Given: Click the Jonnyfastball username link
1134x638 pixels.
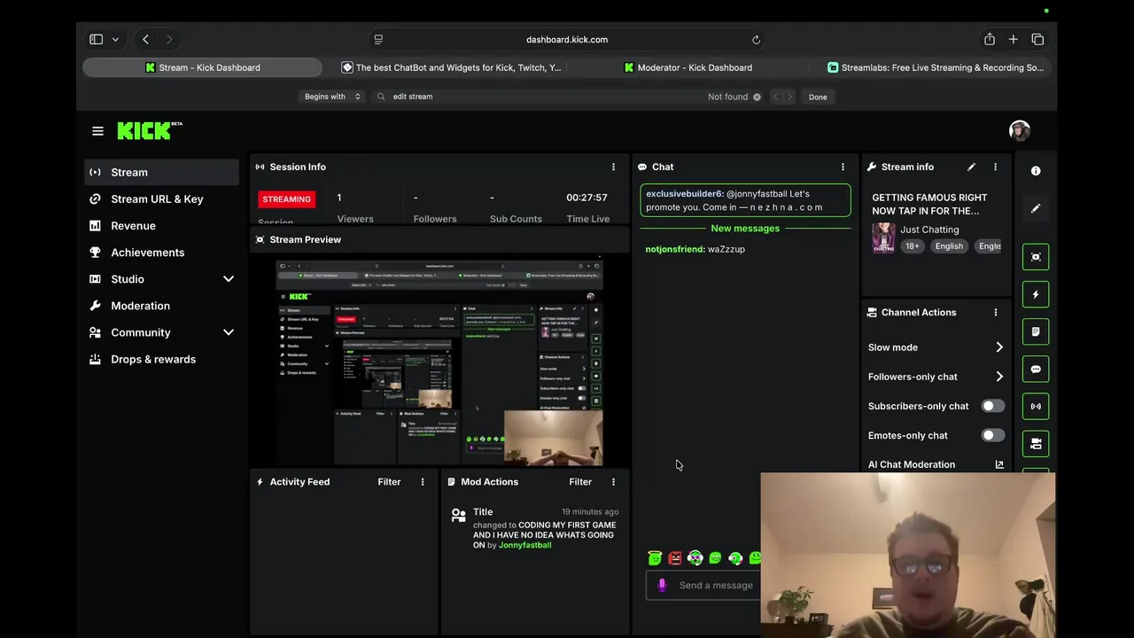Looking at the screenshot, I should click(x=524, y=545).
